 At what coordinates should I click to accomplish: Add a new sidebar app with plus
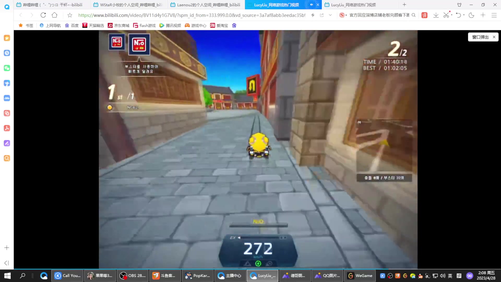click(x=7, y=248)
